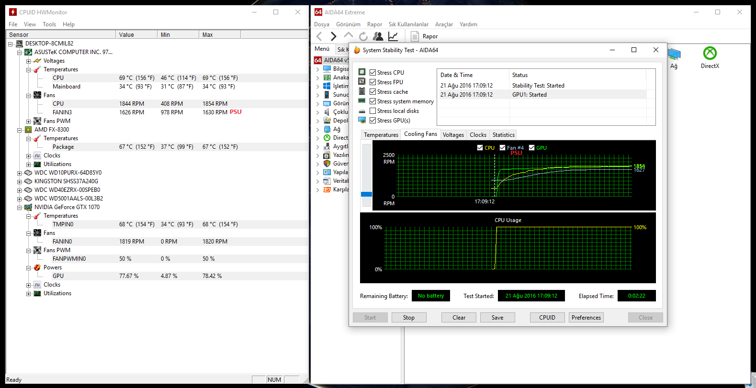
Task: Select the Powers flame icon under GTX 1070
Action: (x=37, y=267)
